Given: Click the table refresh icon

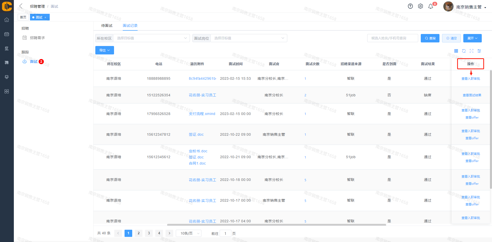Looking at the screenshot, I should (464, 51).
